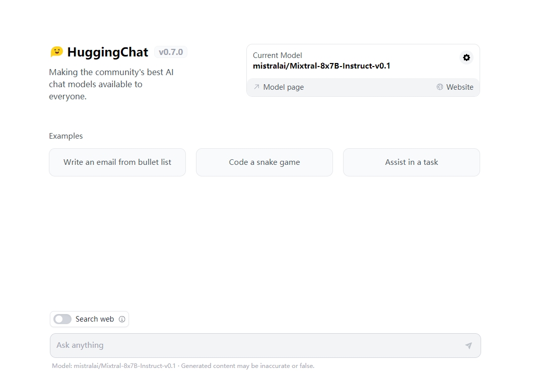Viewport: 534px width, 372px height.
Task: Click the HuggingChat smiley logo icon
Action: pyautogui.click(x=56, y=52)
